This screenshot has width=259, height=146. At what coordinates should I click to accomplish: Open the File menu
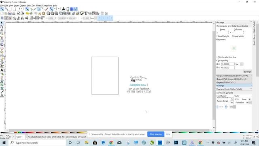[2, 6]
